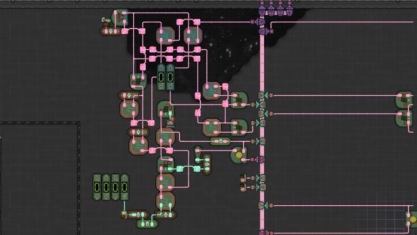Select left digit of the two-digit display
Image resolution: width=417 pixels, height=235 pixels.
click(x=161, y=77)
